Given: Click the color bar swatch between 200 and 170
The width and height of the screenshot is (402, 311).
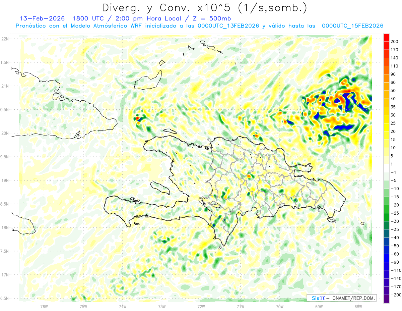Looking at the screenshot, I should (x=386, y=46).
